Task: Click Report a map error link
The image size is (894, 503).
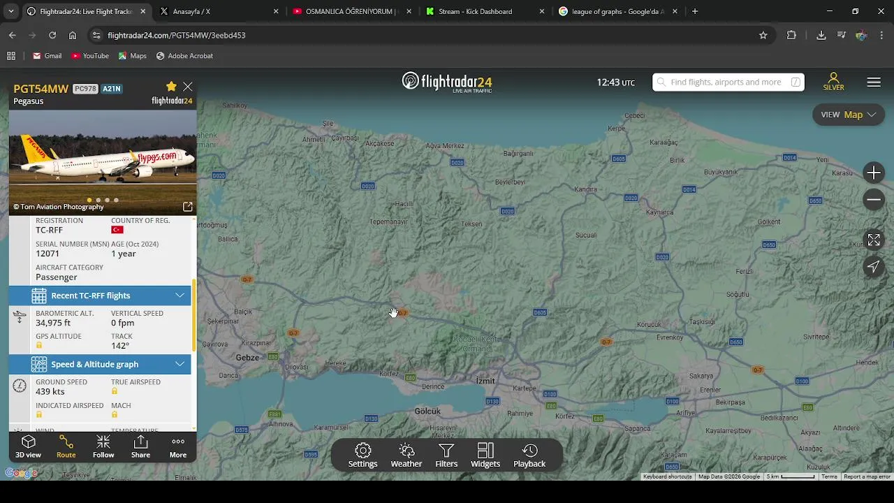Action: [x=867, y=476]
